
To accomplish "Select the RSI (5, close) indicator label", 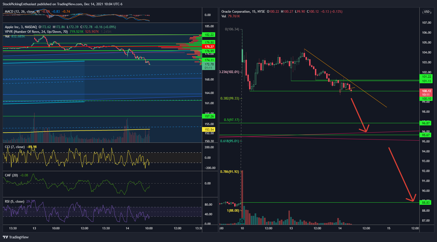I will click(x=14, y=201).
